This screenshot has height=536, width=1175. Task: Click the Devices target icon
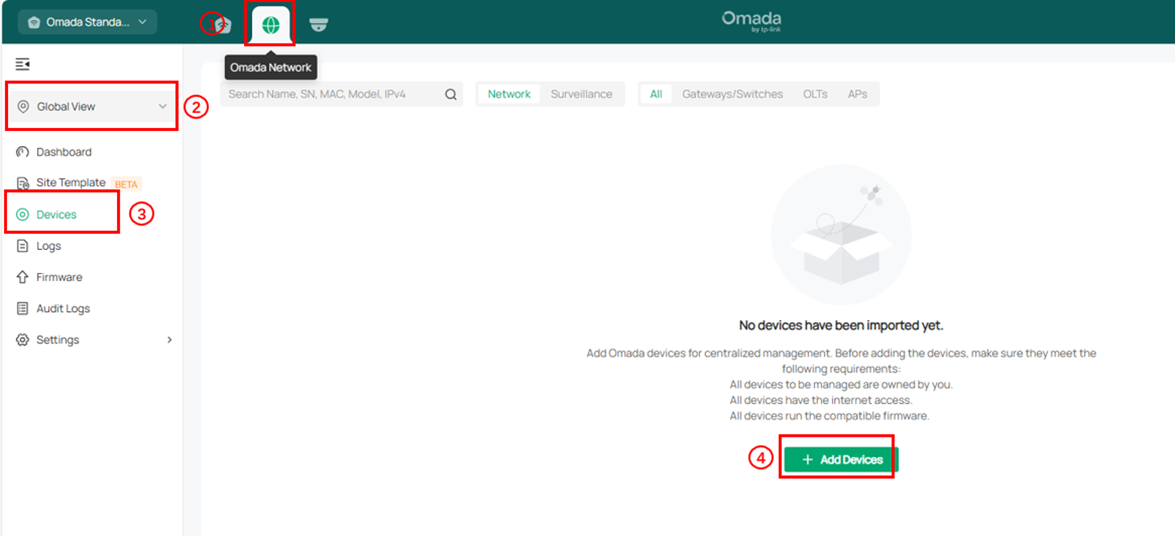coord(23,214)
